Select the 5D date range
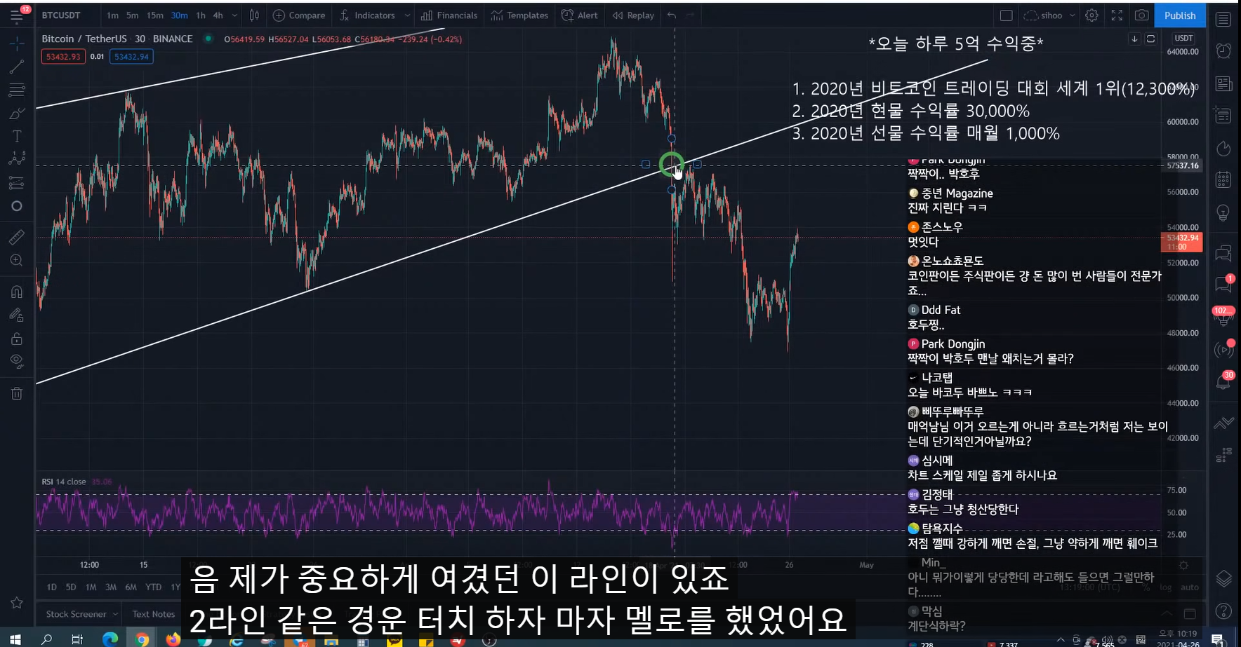This screenshot has width=1241, height=647. click(x=71, y=587)
